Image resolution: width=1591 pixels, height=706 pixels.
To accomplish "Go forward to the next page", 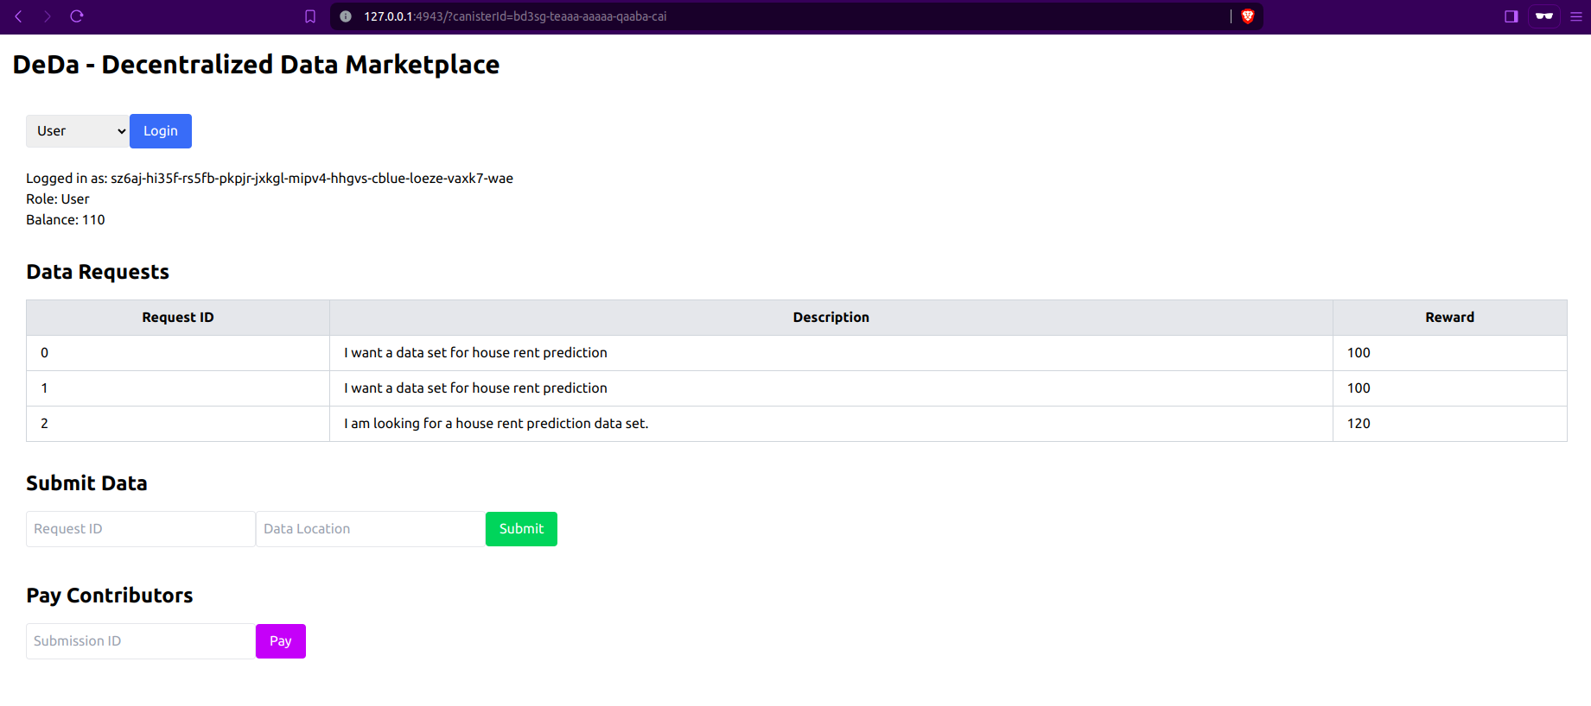I will (48, 16).
